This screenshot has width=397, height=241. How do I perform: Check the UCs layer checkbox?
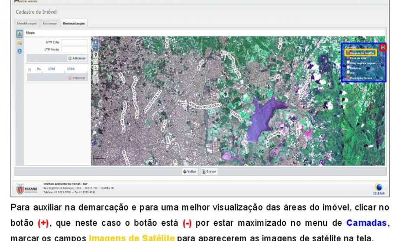click(348, 72)
